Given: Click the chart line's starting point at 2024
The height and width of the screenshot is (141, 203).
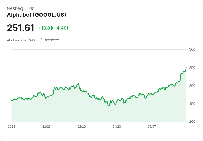Looking at the screenshot, I should coord(12,101).
